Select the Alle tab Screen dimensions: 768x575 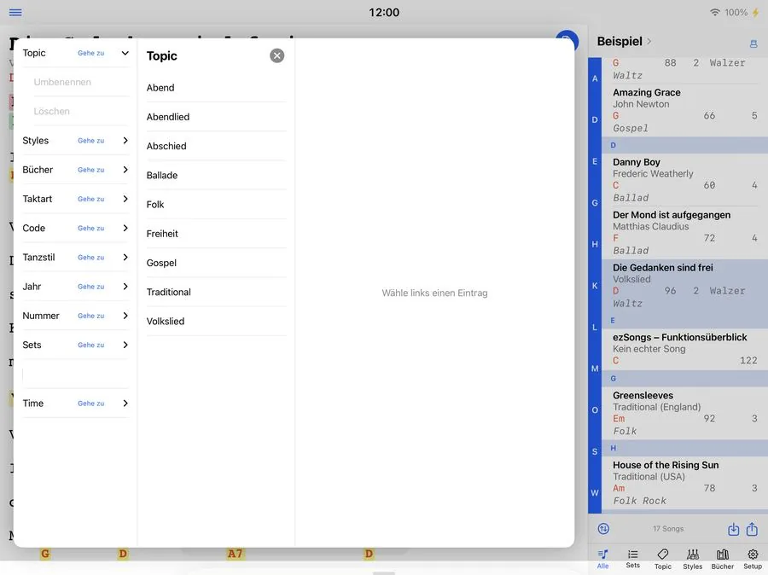[x=603, y=559]
